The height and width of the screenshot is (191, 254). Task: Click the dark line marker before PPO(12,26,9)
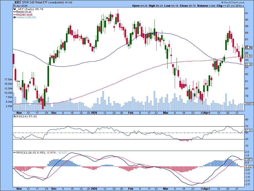(15, 152)
